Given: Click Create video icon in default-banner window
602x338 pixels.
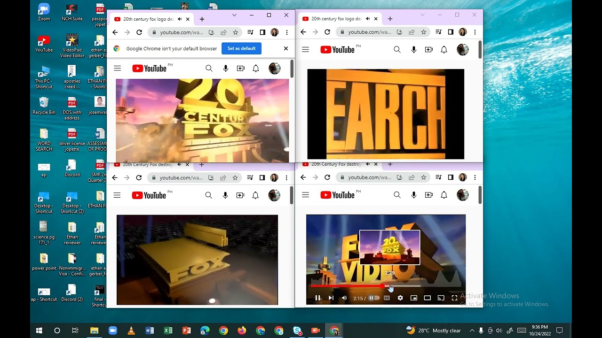Looking at the screenshot, I should [241, 69].
